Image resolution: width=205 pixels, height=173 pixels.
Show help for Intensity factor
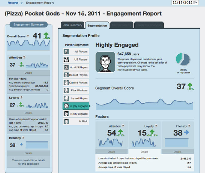[x=189, y=126]
